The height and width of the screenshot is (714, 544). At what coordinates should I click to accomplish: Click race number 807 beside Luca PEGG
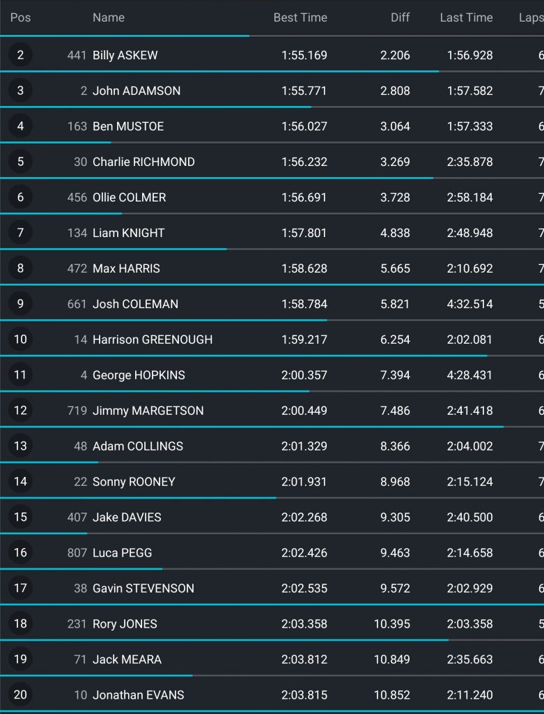[77, 553]
